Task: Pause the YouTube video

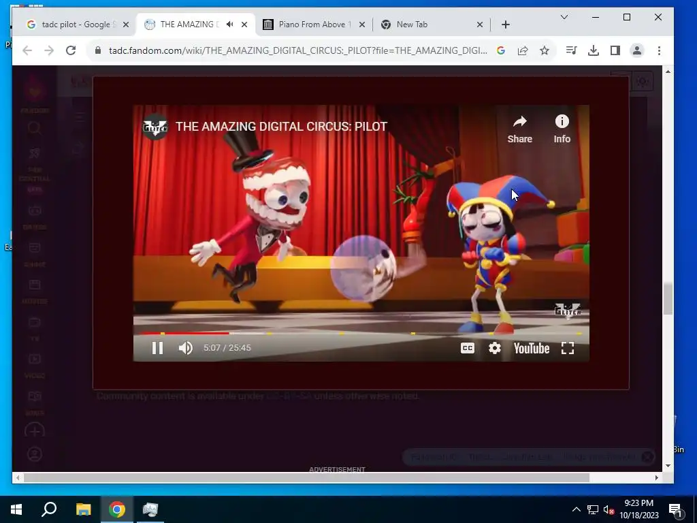Action: pyautogui.click(x=157, y=348)
